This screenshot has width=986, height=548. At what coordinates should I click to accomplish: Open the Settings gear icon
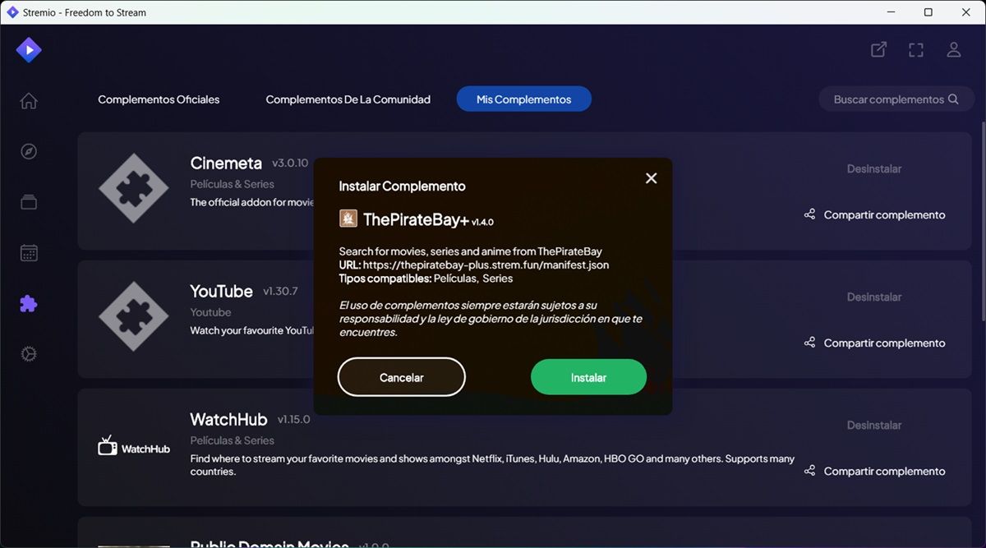click(x=29, y=354)
